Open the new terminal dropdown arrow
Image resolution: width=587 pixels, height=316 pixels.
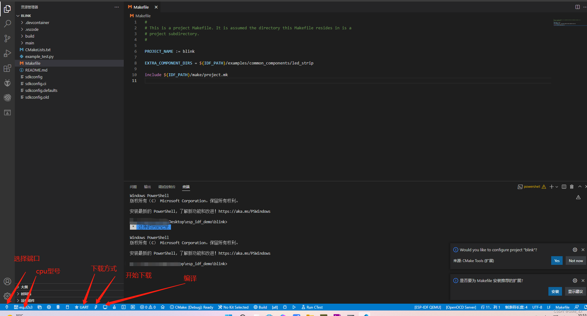[557, 187]
